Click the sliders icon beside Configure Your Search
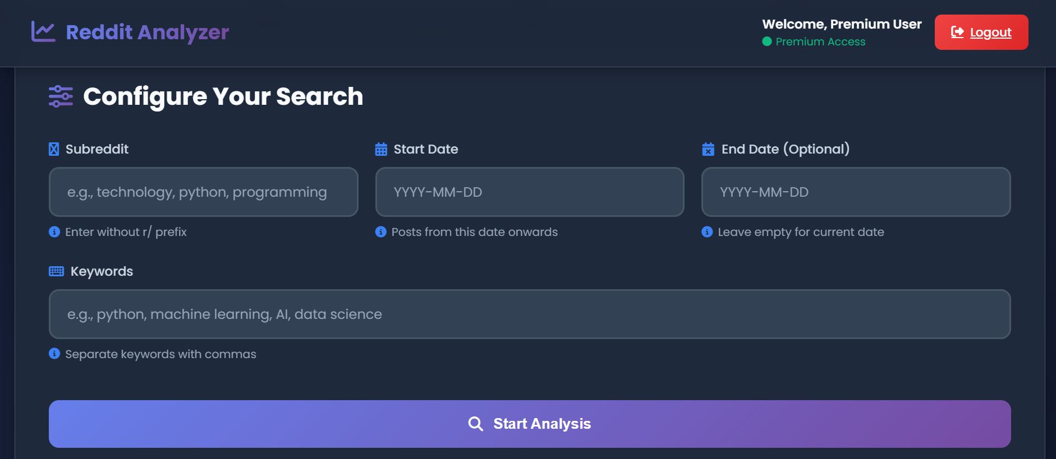This screenshot has height=459, width=1056. coord(61,96)
